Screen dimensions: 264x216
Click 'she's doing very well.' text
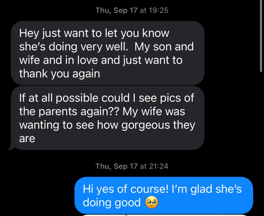coord(73,47)
